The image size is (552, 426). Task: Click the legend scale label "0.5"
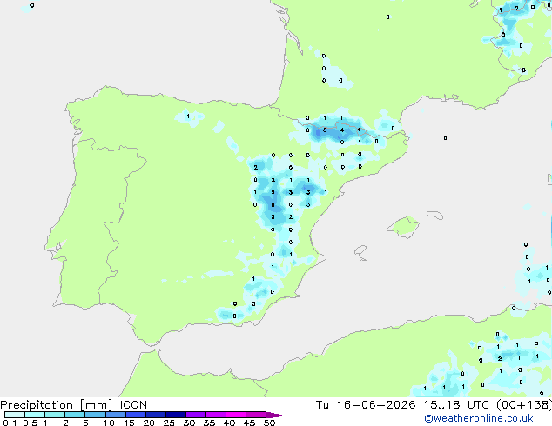point(30,423)
